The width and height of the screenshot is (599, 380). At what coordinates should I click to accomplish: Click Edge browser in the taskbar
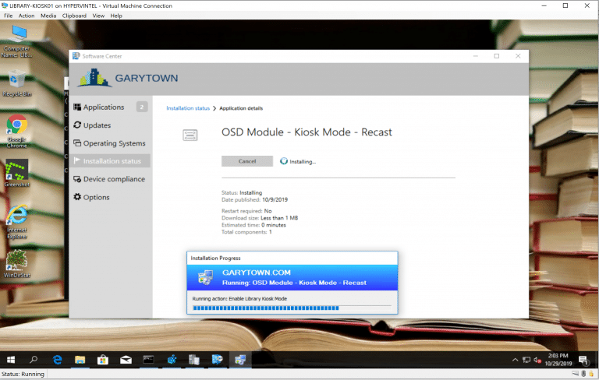pyautogui.click(x=58, y=360)
